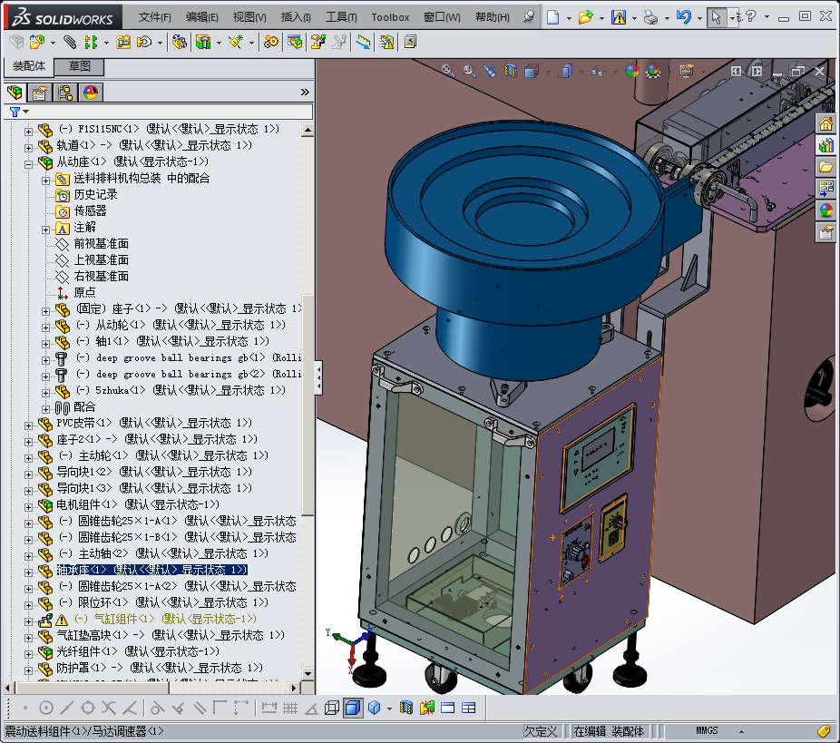
Task: Open the 文件(F) menu
Action: [x=154, y=17]
